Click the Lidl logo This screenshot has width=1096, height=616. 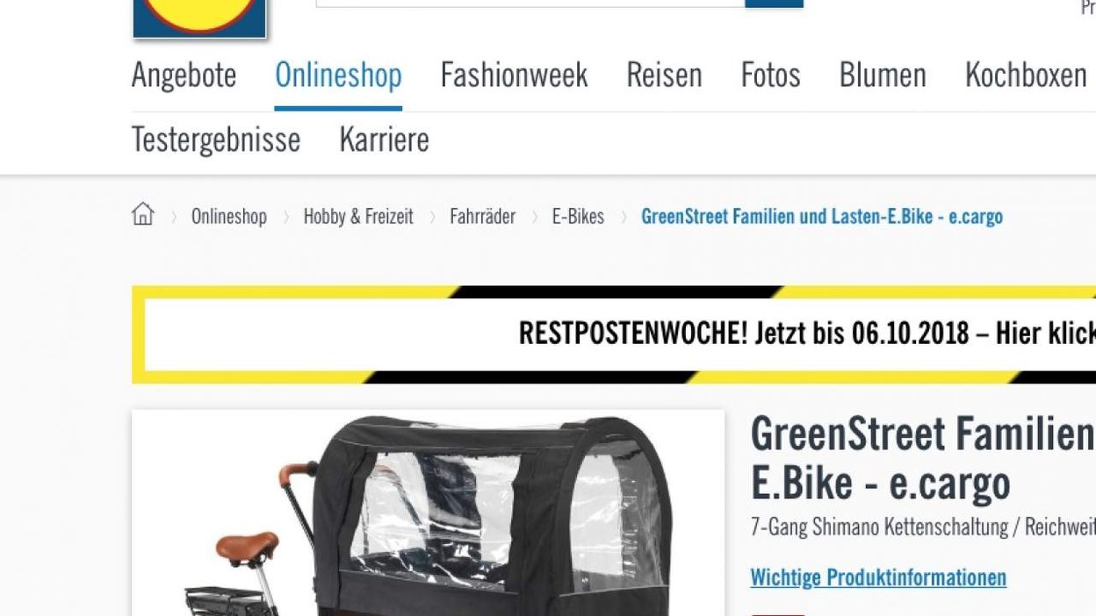[199, 18]
